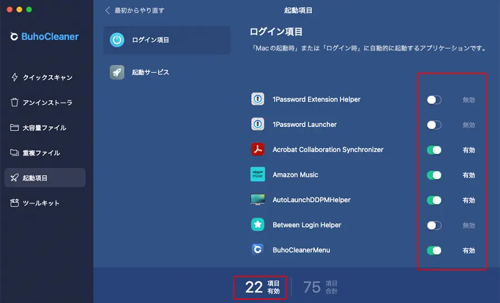Click 最初からやり直す to start over
The width and height of the screenshot is (500, 303).
click(139, 11)
